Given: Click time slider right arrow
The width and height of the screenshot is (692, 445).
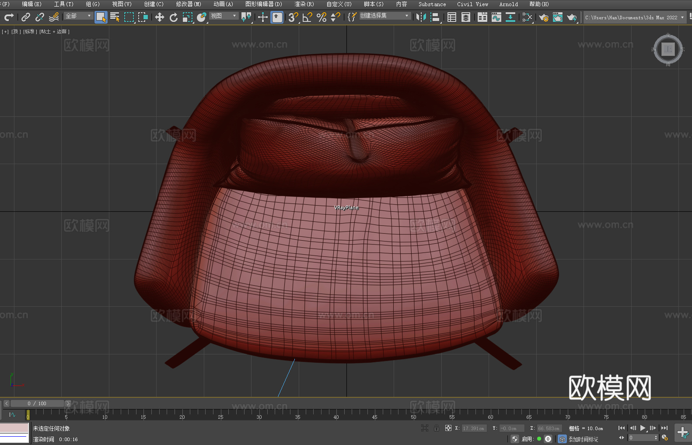Looking at the screenshot, I should point(68,403).
